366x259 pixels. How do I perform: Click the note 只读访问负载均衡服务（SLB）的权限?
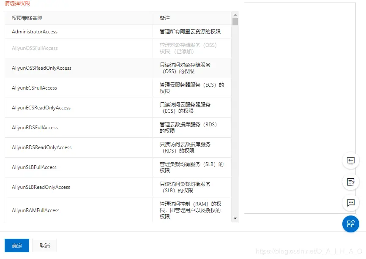[x=185, y=187]
